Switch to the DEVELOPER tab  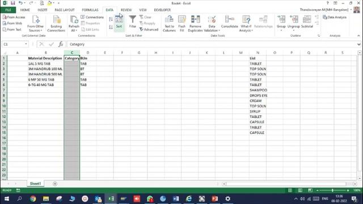pos(162,10)
